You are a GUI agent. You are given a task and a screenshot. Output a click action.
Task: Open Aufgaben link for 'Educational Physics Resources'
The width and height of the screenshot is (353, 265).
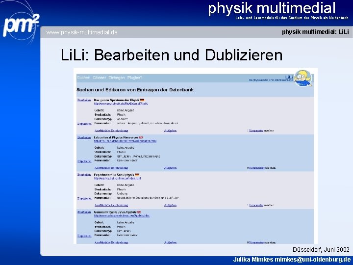coord(170,168)
